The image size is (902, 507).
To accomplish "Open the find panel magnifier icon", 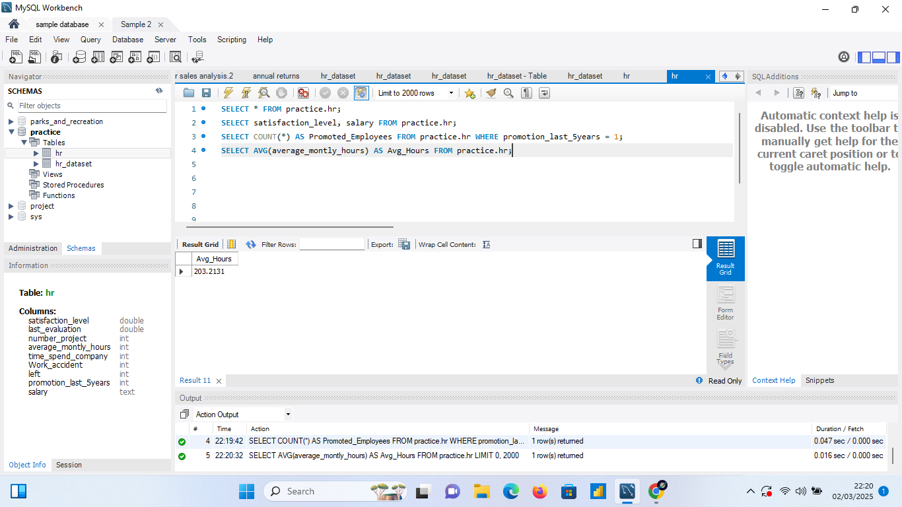I will coord(508,93).
